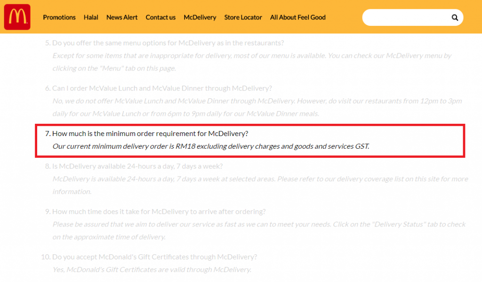Open McDelivery from the top navigation
The width and height of the screenshot is (482, 282).
pyautogui.click(x=200, y=17)
